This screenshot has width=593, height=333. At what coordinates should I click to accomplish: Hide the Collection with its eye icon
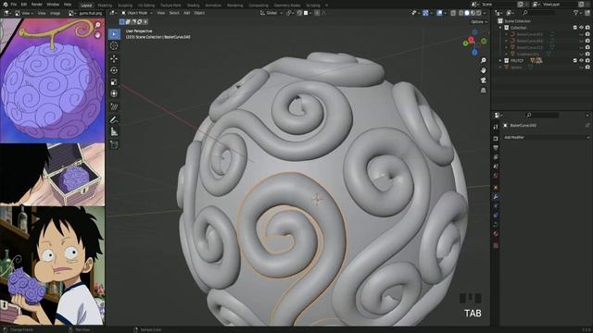click(x=581, y=28)
